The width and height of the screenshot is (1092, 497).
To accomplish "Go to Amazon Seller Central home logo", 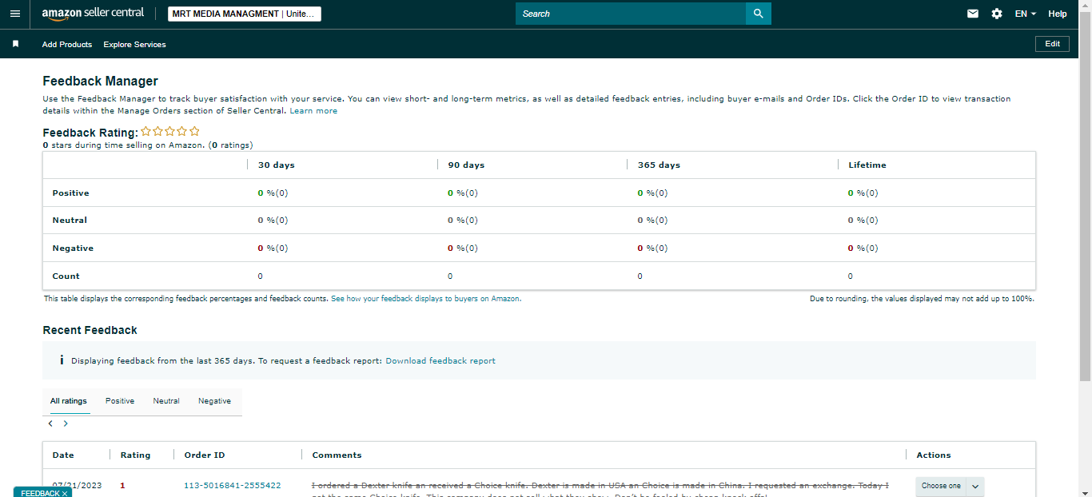I will tap(93, 14).
